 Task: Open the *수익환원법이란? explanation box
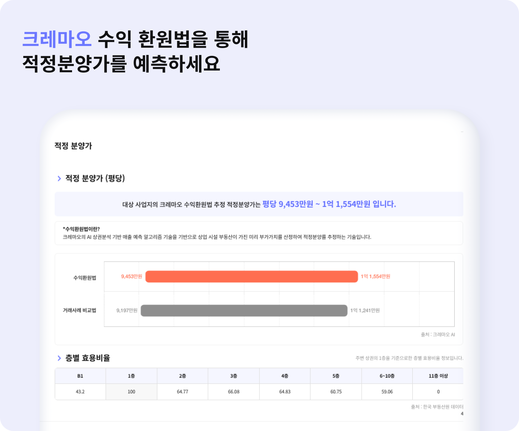pos(259,233)
